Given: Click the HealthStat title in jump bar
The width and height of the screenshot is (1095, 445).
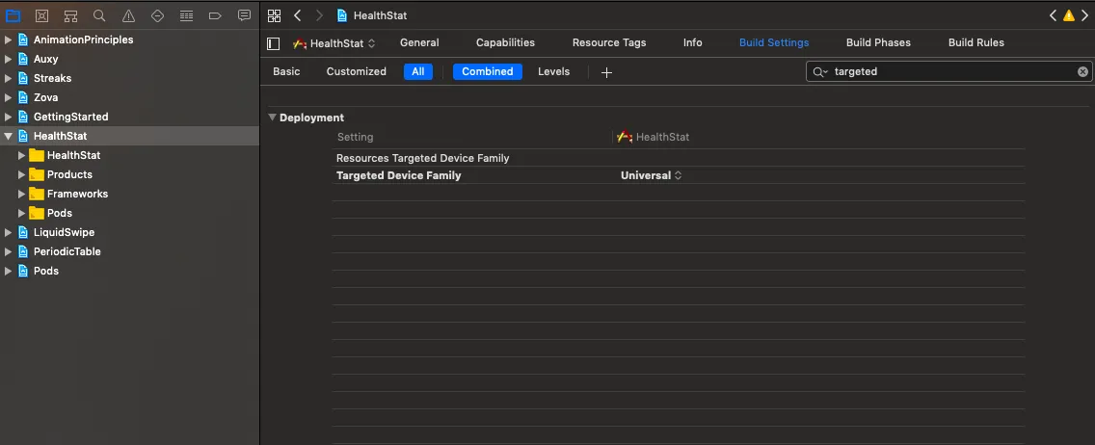Looking at the screenshot, I should 381,15.
